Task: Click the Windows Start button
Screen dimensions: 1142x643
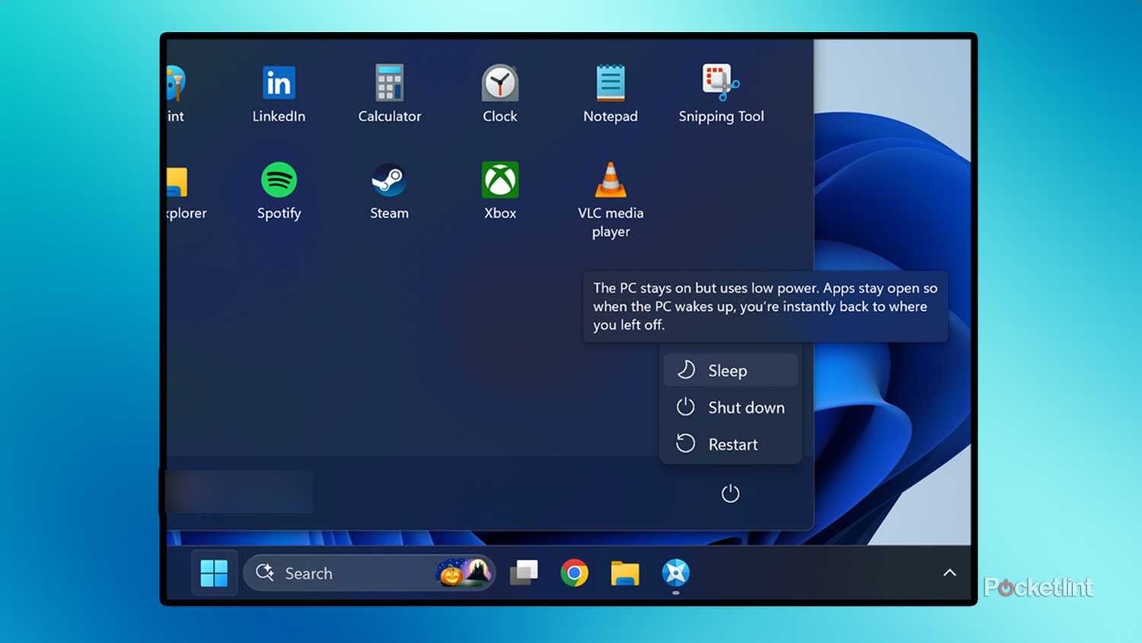Action: pyautogui.click(x=214, y=573)
